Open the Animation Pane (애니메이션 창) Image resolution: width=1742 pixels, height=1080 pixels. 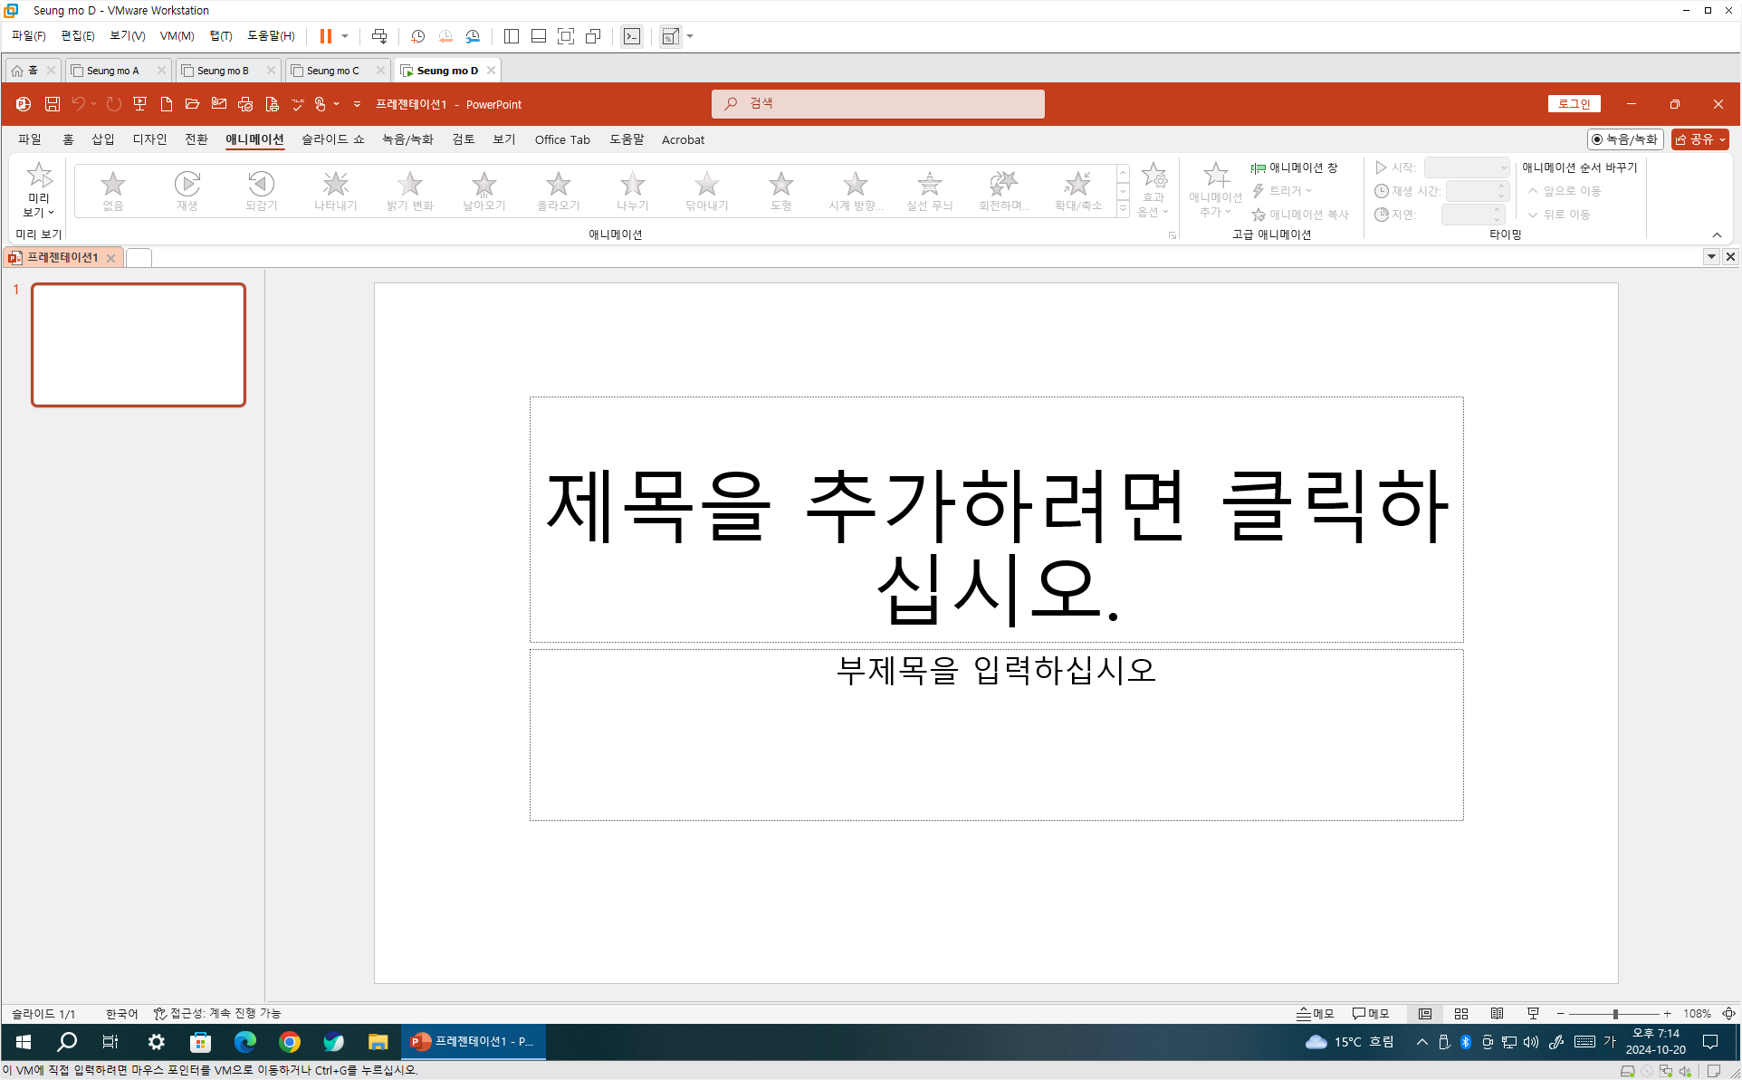1294,167
